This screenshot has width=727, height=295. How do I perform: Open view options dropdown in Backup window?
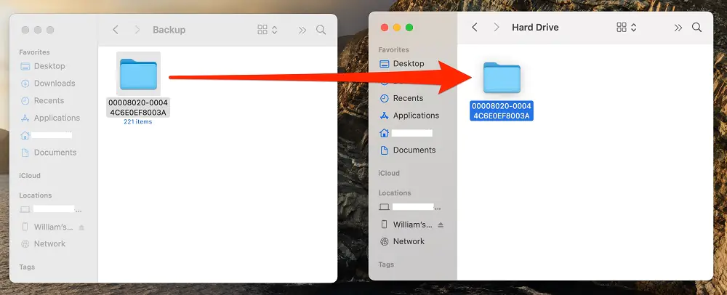[268, 30]
